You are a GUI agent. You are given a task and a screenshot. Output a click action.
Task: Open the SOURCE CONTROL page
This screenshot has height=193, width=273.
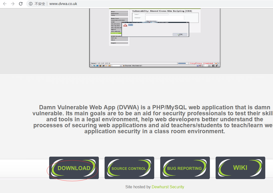click(129, 168)
